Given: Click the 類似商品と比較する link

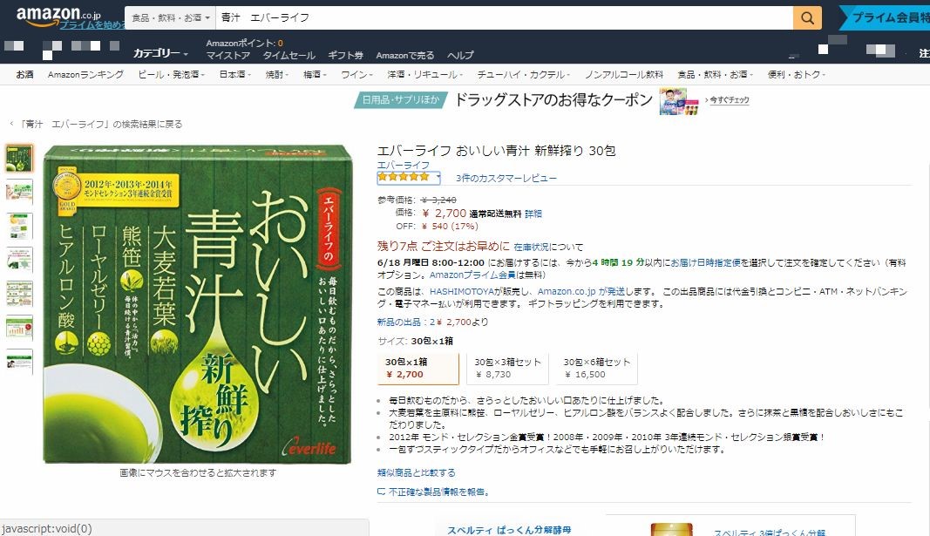Looking at the screenshot, I should 417,472.
